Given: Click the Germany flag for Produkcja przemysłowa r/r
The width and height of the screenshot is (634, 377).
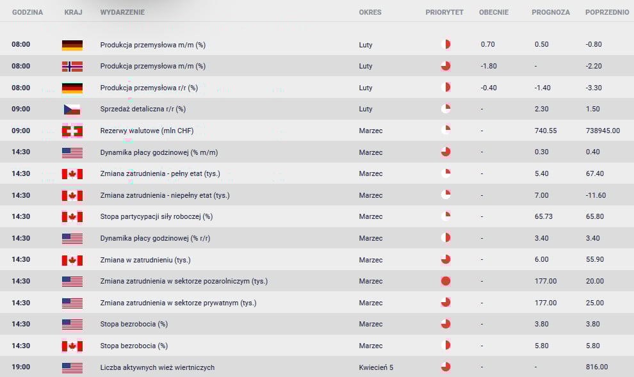Looking at the screenshot, I should 72,88.
